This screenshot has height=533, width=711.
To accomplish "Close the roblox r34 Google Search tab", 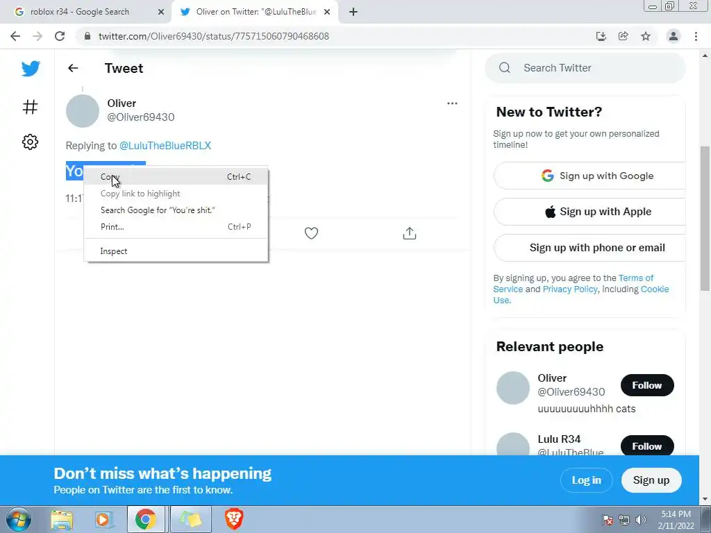I will [x=161, y=12].
